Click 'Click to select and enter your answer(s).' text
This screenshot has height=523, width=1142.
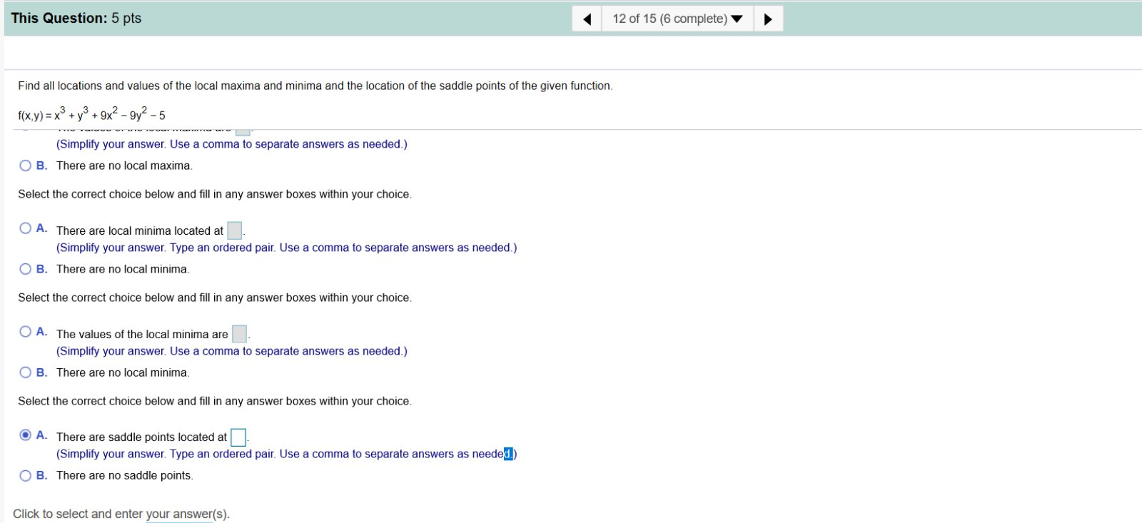121,514
